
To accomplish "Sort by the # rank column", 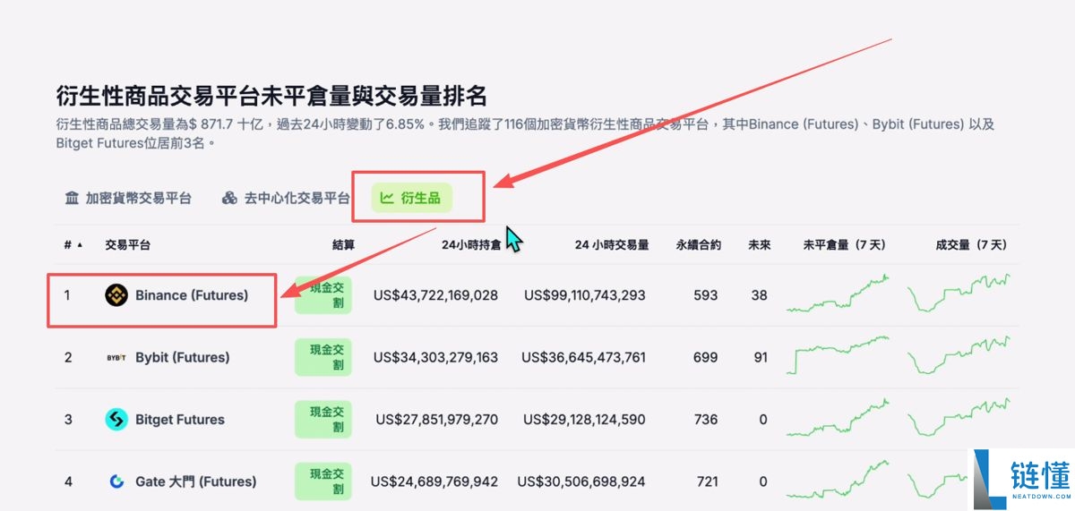I will (x=73, y=244).
